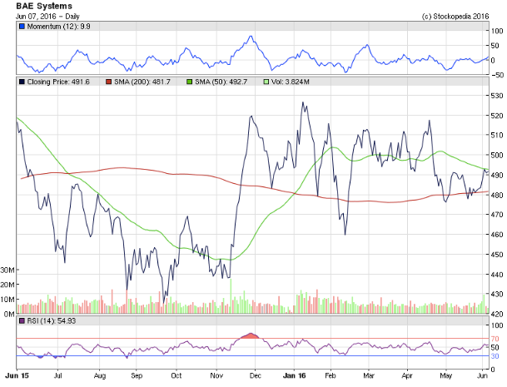Click the -50 momentum axis value
The height and width of the screenshot is (387, 507).
(x=497, y=75)
